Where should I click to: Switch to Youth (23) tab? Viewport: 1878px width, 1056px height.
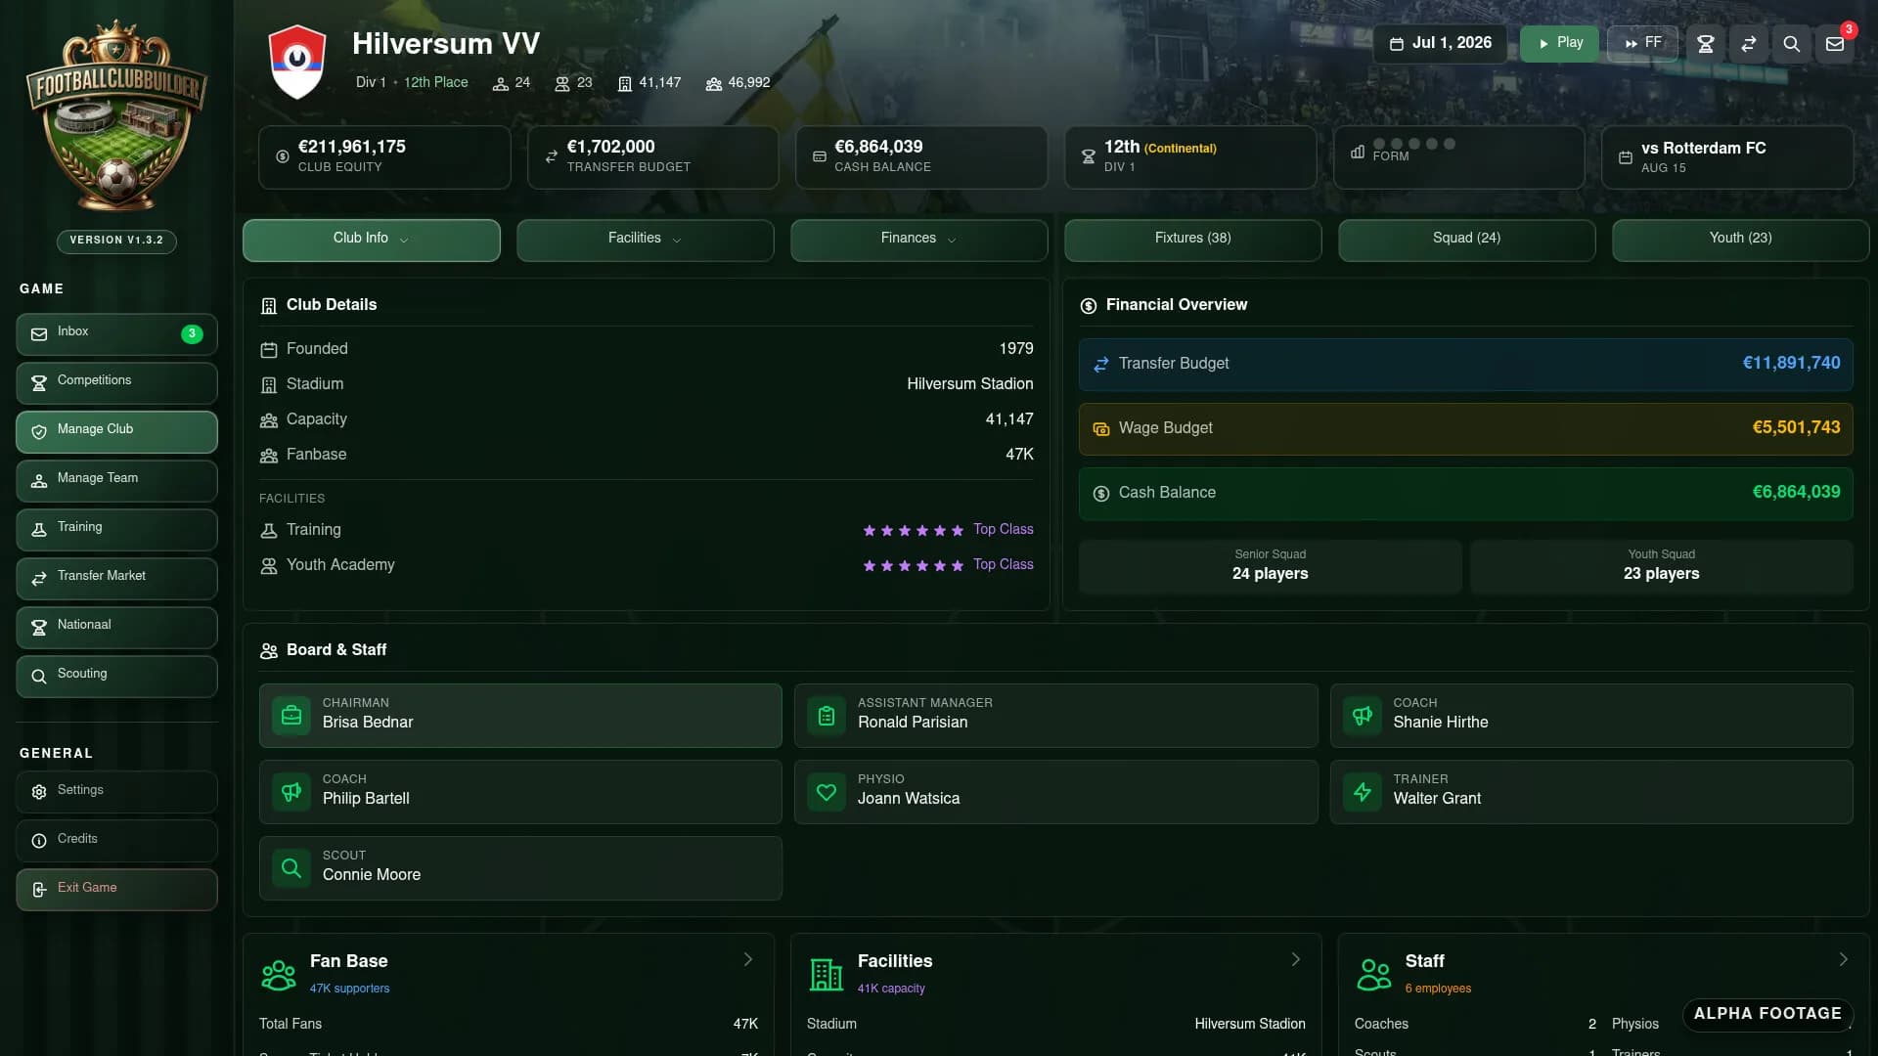click(1741, 240)
